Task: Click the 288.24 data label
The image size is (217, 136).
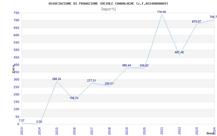Action: click(x=56, y=79)
